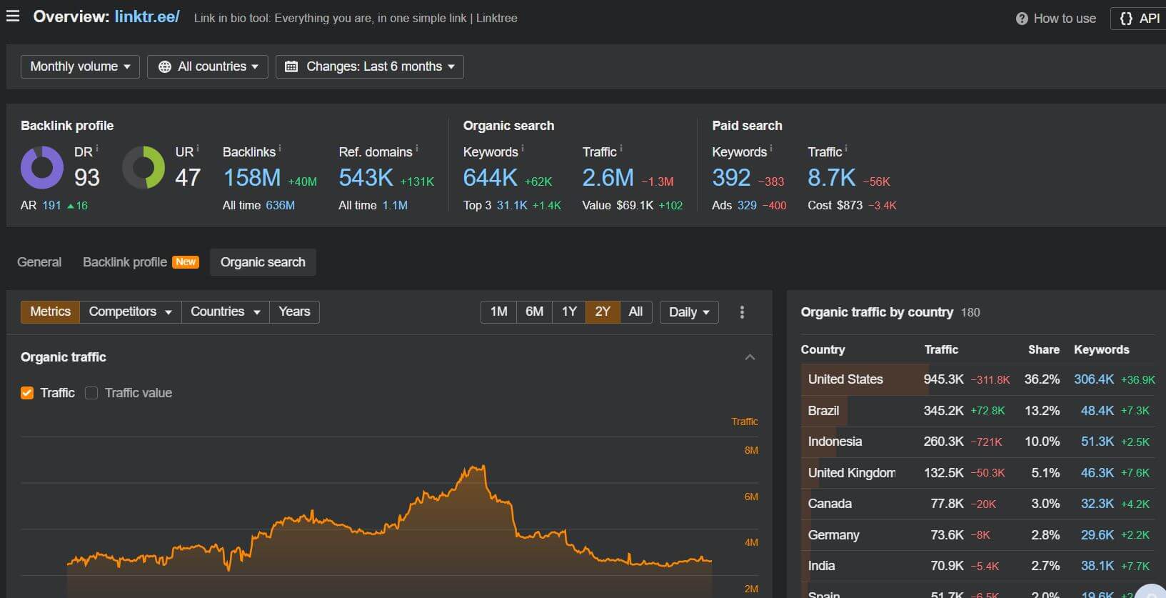Screen dimensions: 1166x598
Task: Click Canada keywords 32.3K
Action: coord(1097,504)
